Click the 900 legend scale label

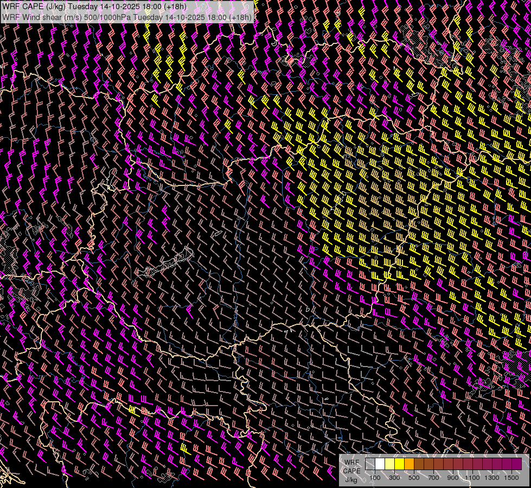[x=453, y=478]
